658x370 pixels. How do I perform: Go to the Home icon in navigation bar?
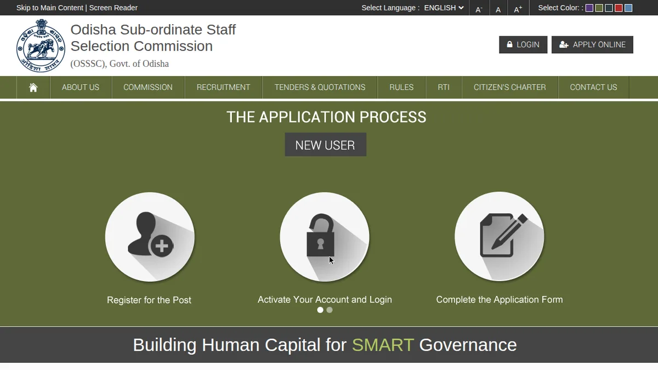pyautogui.click(x=33, y=88)
